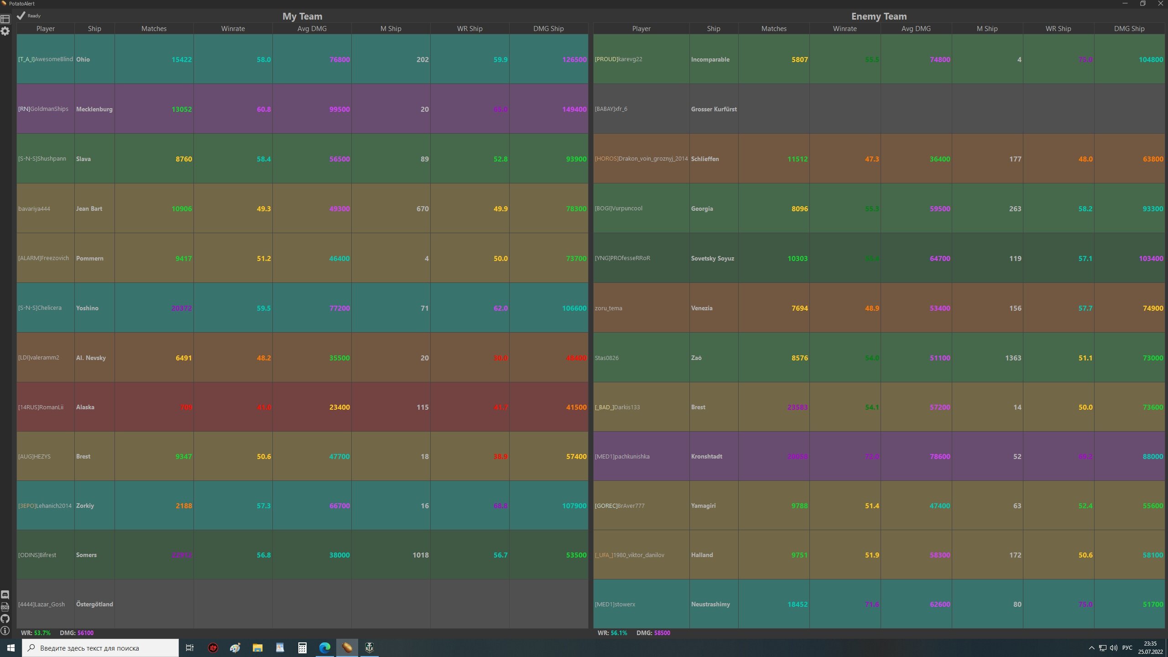Click the Ready checkmark status icon
This screenshot has width=1168, height=657.
[x=21, y=16]
